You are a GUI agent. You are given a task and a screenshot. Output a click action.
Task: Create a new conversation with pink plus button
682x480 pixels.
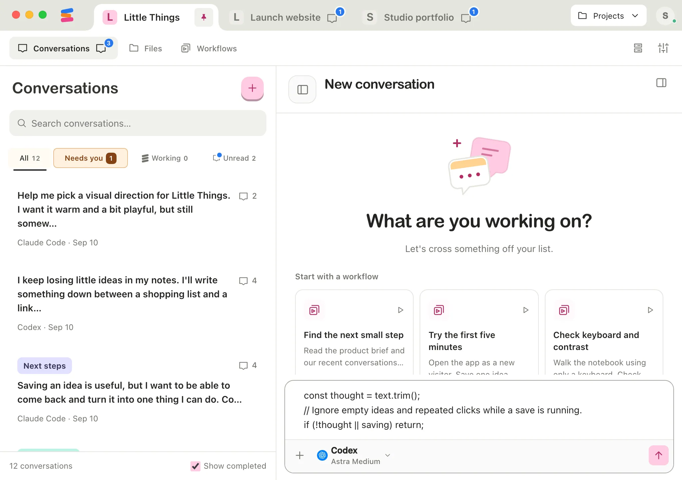252,88
